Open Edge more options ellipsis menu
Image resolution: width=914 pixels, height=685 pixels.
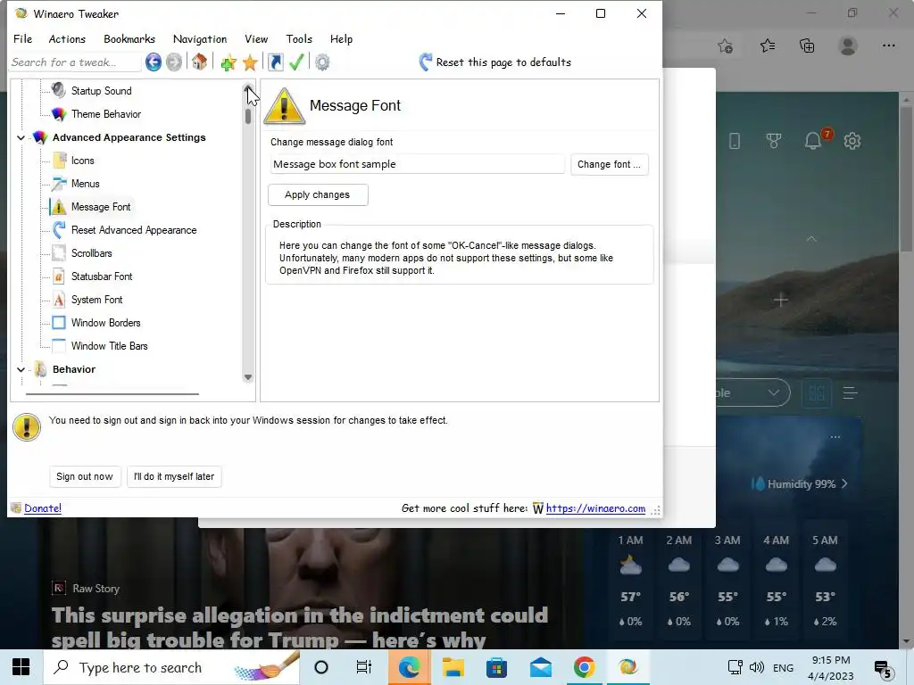coord(888,45)
